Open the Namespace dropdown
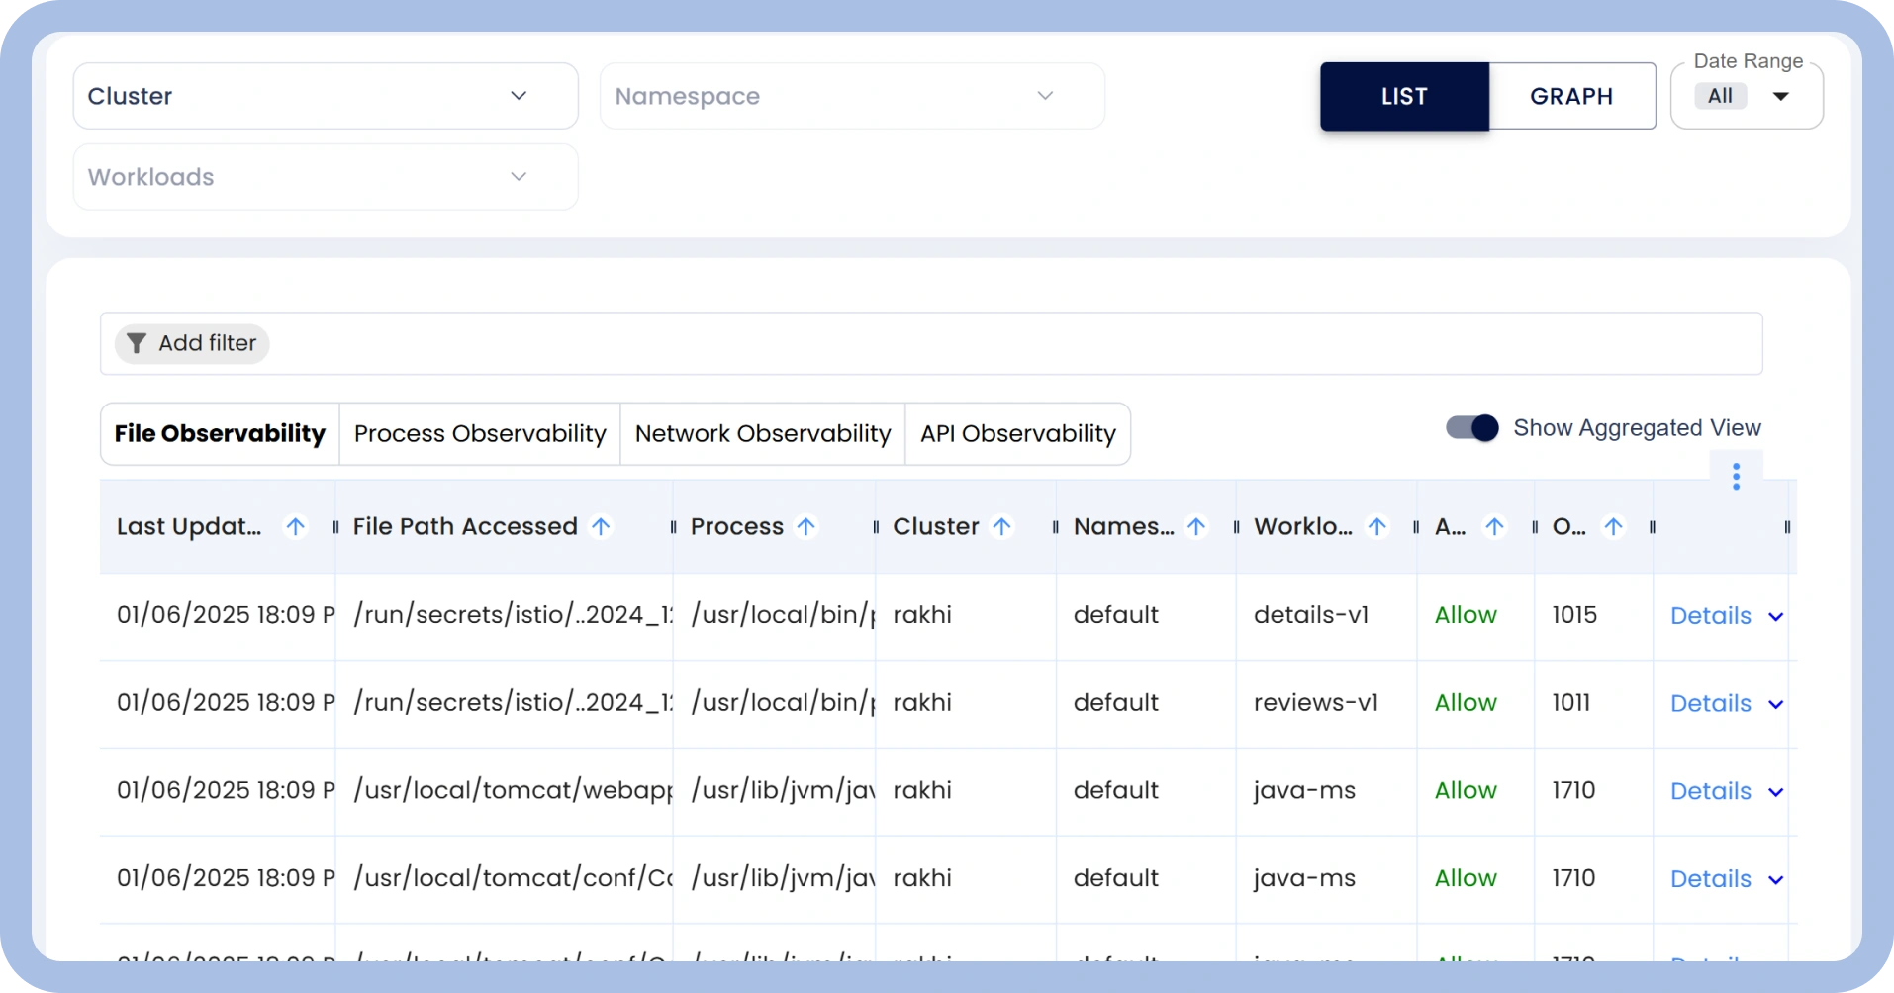The height and width of the screenshot is (993, 1894). [x=851, y=95]
